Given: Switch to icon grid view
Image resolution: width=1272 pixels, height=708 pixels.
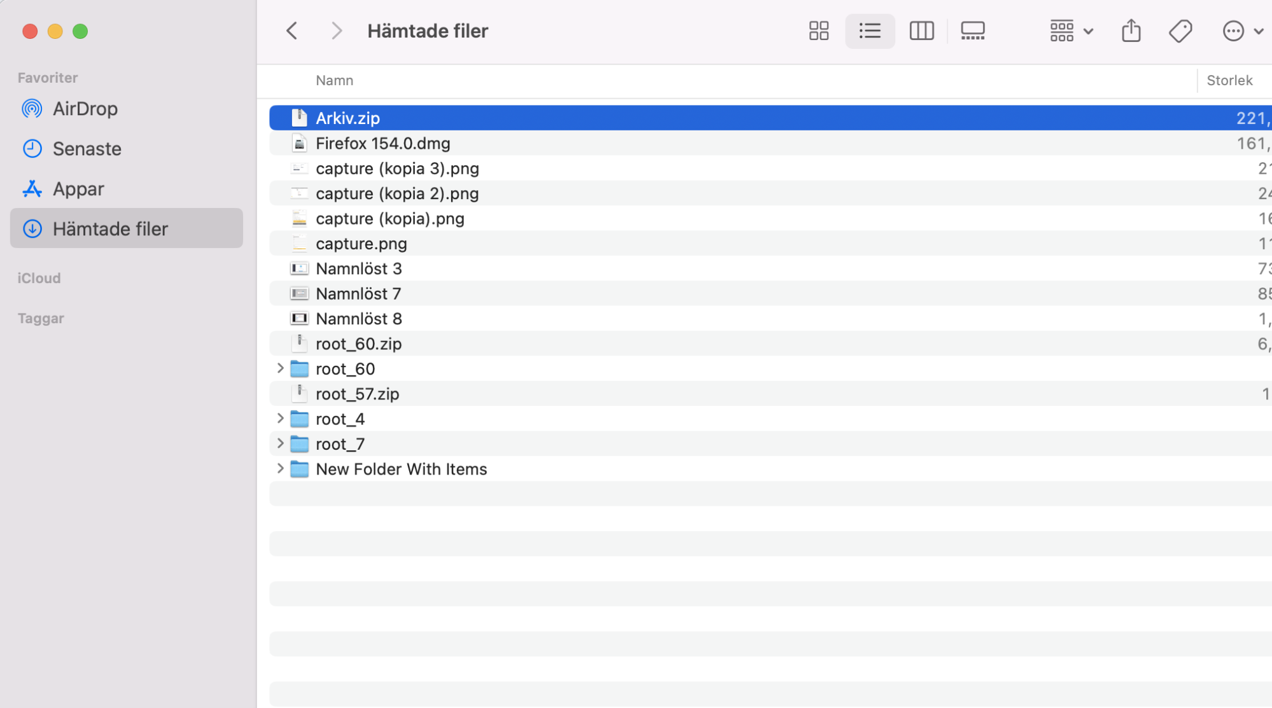Looking at the screenshot, I should [x=818, y=31].
